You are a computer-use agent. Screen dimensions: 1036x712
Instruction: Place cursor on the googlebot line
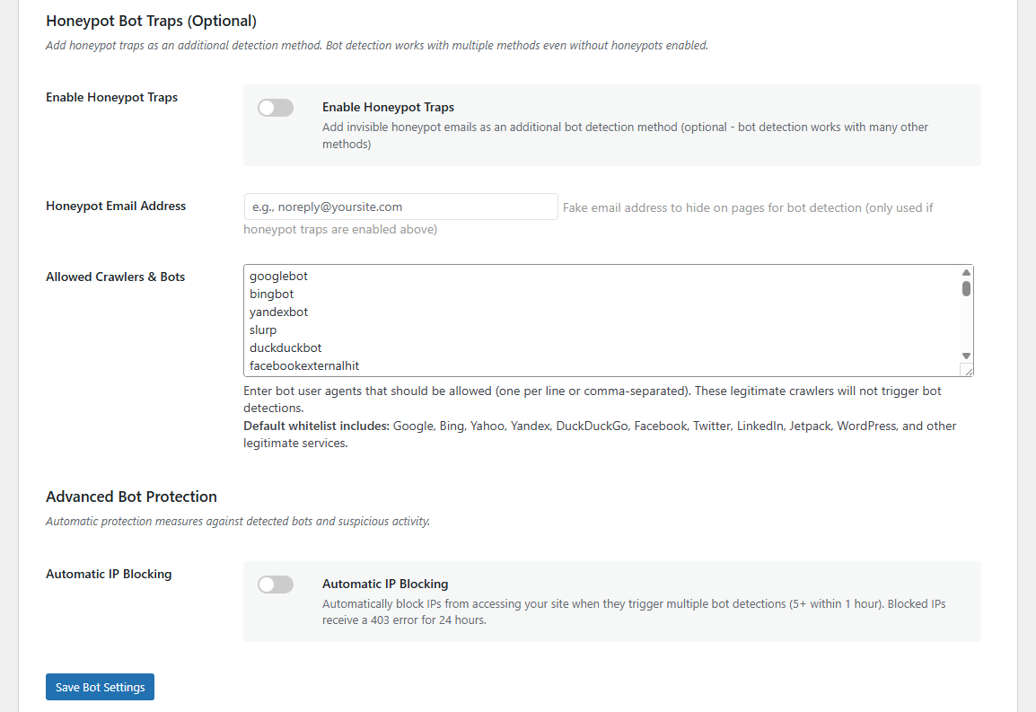click(x=279, y=277)
